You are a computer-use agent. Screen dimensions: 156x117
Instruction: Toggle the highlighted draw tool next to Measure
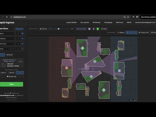pyautogui.click(x=132, y=32)
